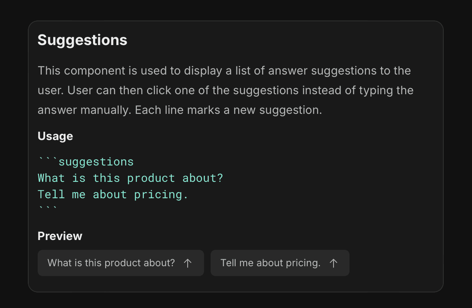Click the word 'suggestions' in the code fence
The width and height of the screenshot is (472, 308).
96,161
